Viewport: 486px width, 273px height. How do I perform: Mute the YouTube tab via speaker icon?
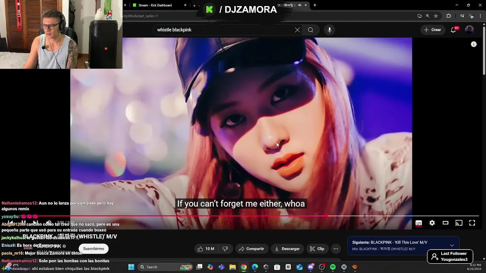[300, 5]
